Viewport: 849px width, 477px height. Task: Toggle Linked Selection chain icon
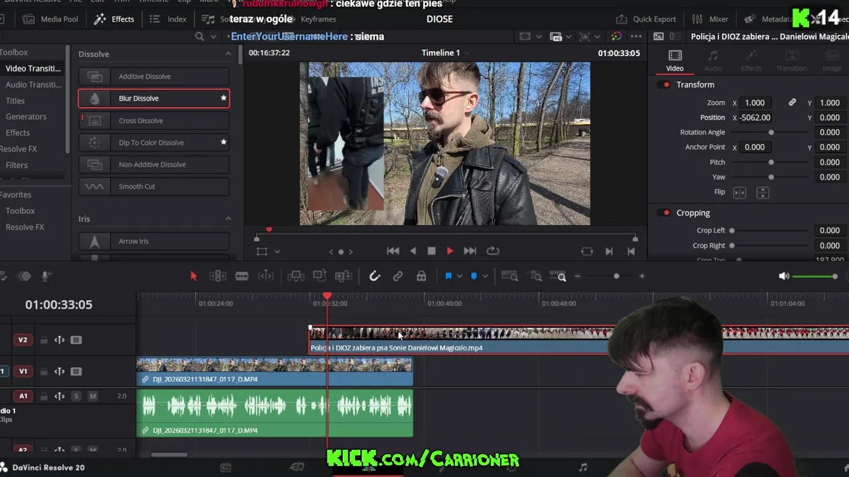click(x=398, y=276)
